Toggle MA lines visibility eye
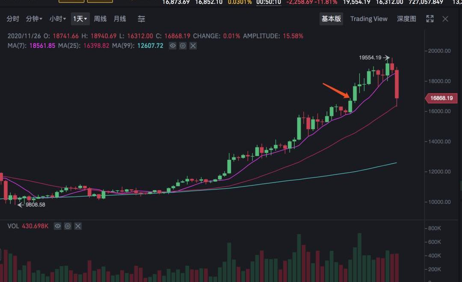Image resolution: width=462 pixels, height=282 pixels. tap(172, 46)
